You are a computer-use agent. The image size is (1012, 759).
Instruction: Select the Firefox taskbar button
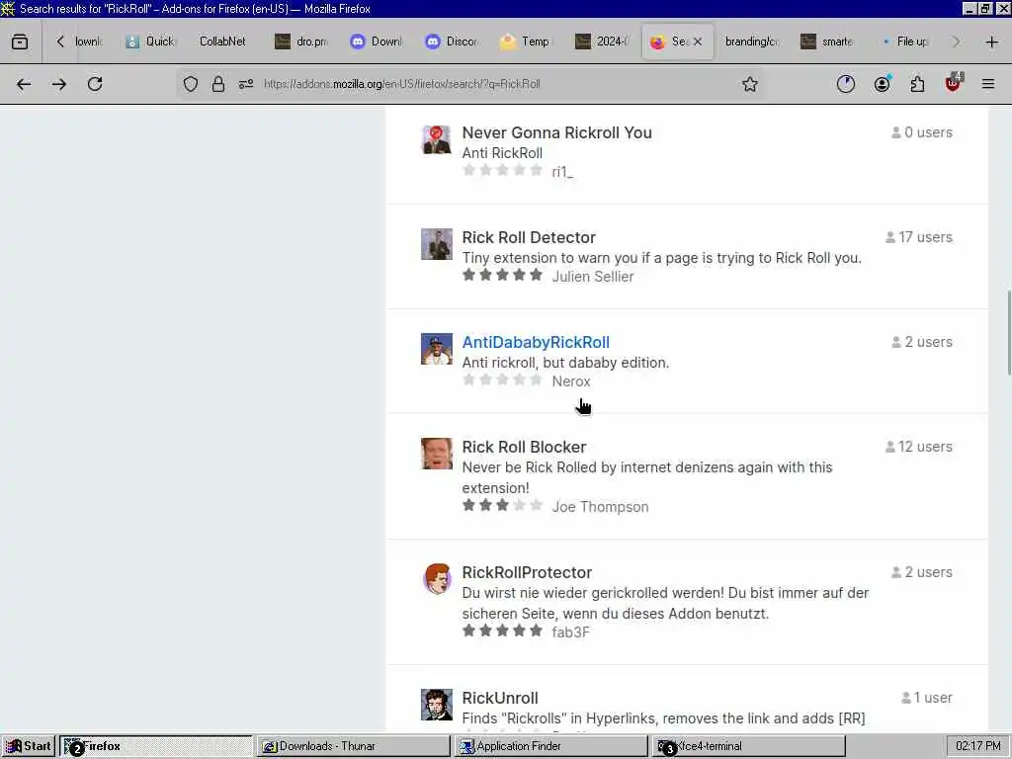click(x=155, y=746)
